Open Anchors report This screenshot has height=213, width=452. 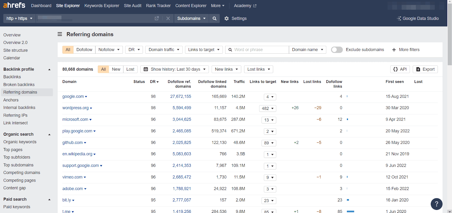click(x=11, y=100)
